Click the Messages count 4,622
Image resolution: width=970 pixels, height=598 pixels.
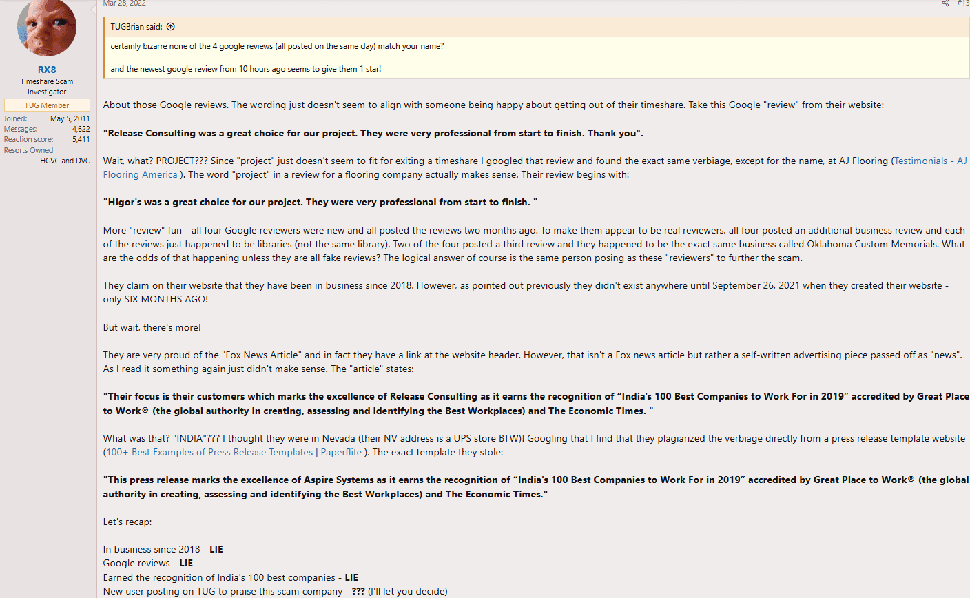(x=81, y=129)
